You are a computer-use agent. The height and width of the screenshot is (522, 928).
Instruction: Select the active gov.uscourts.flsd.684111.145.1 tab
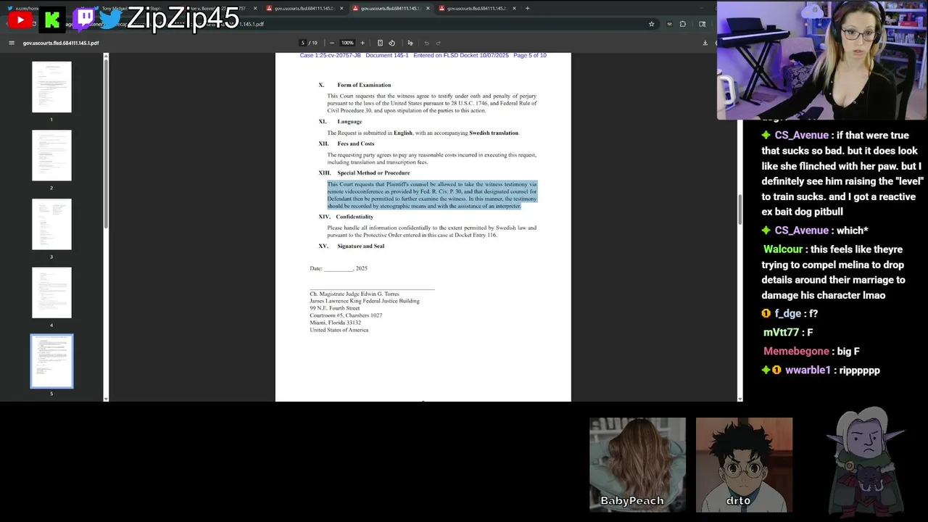point(390,8)
